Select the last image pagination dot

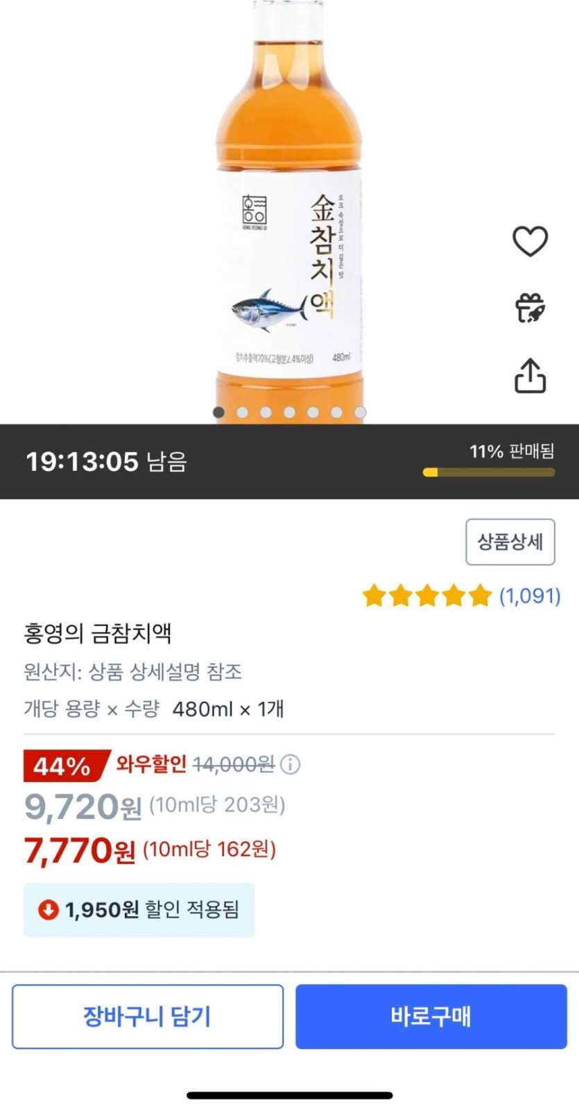360,413
